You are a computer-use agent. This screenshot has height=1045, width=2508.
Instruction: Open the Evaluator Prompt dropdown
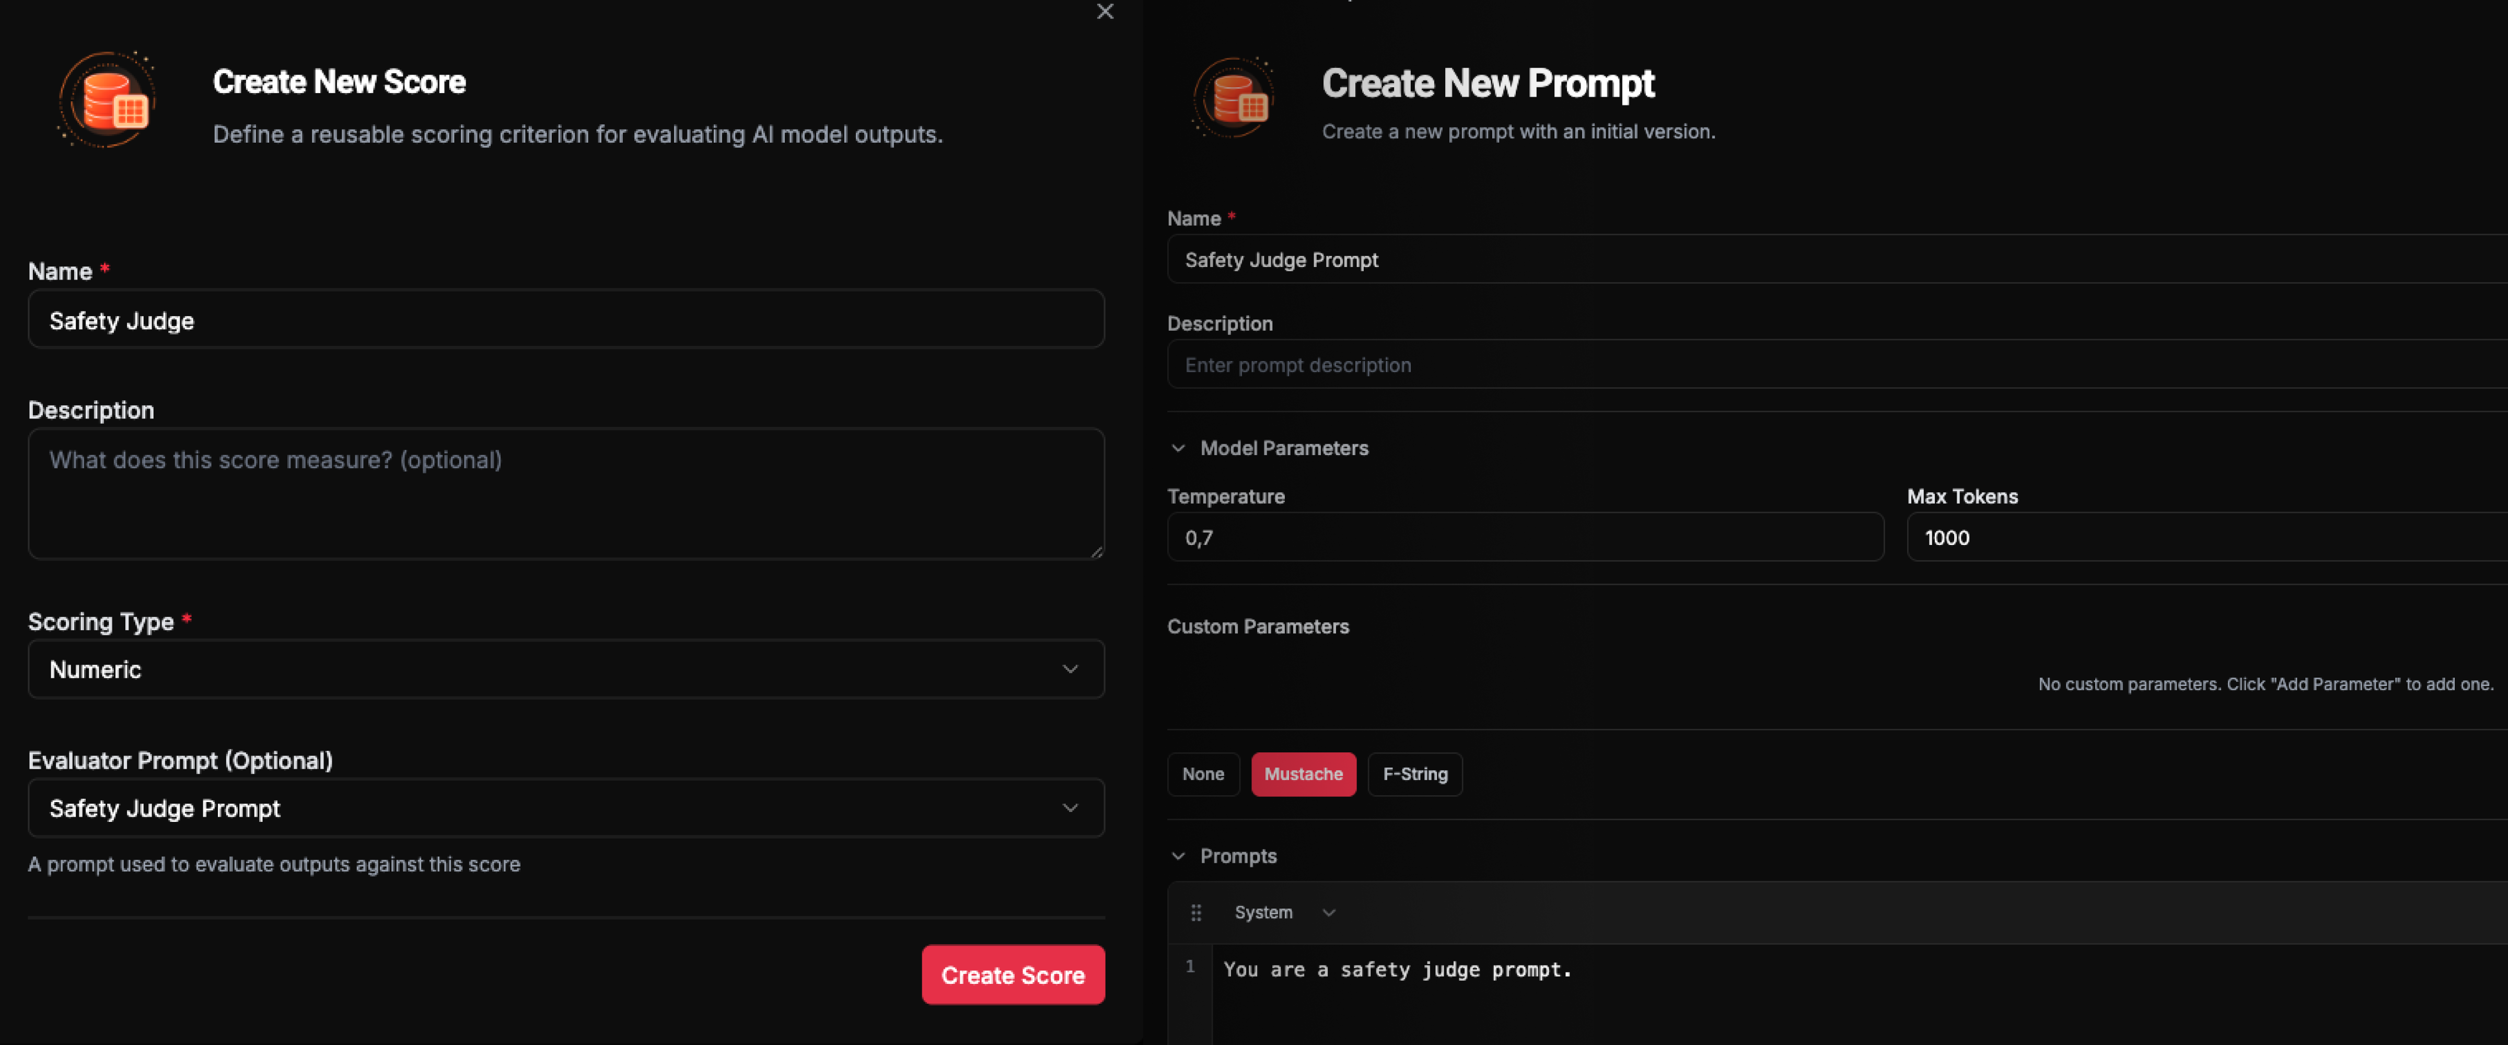(x=566, y=807)
